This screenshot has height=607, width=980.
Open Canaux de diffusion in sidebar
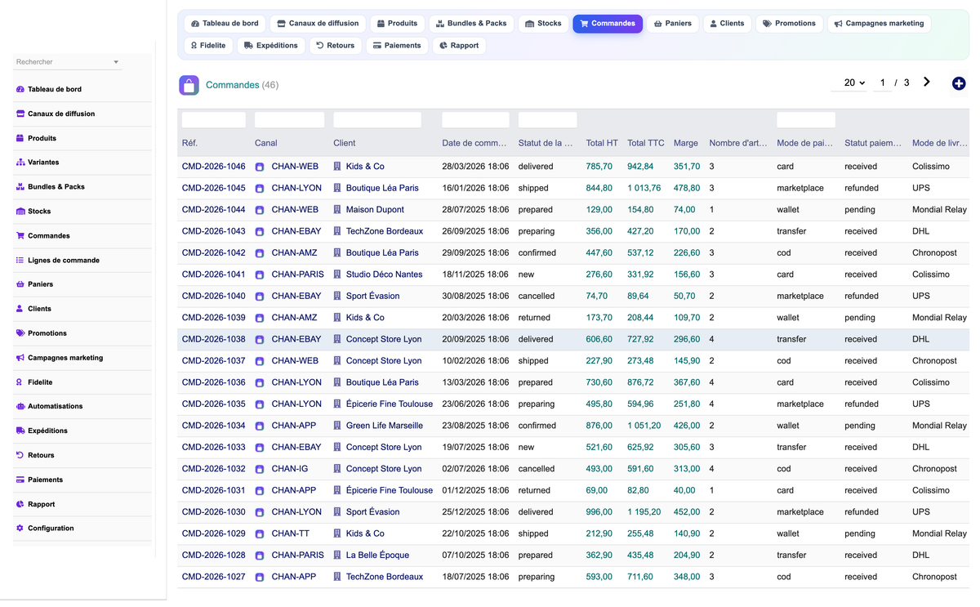tap(61, 114)
